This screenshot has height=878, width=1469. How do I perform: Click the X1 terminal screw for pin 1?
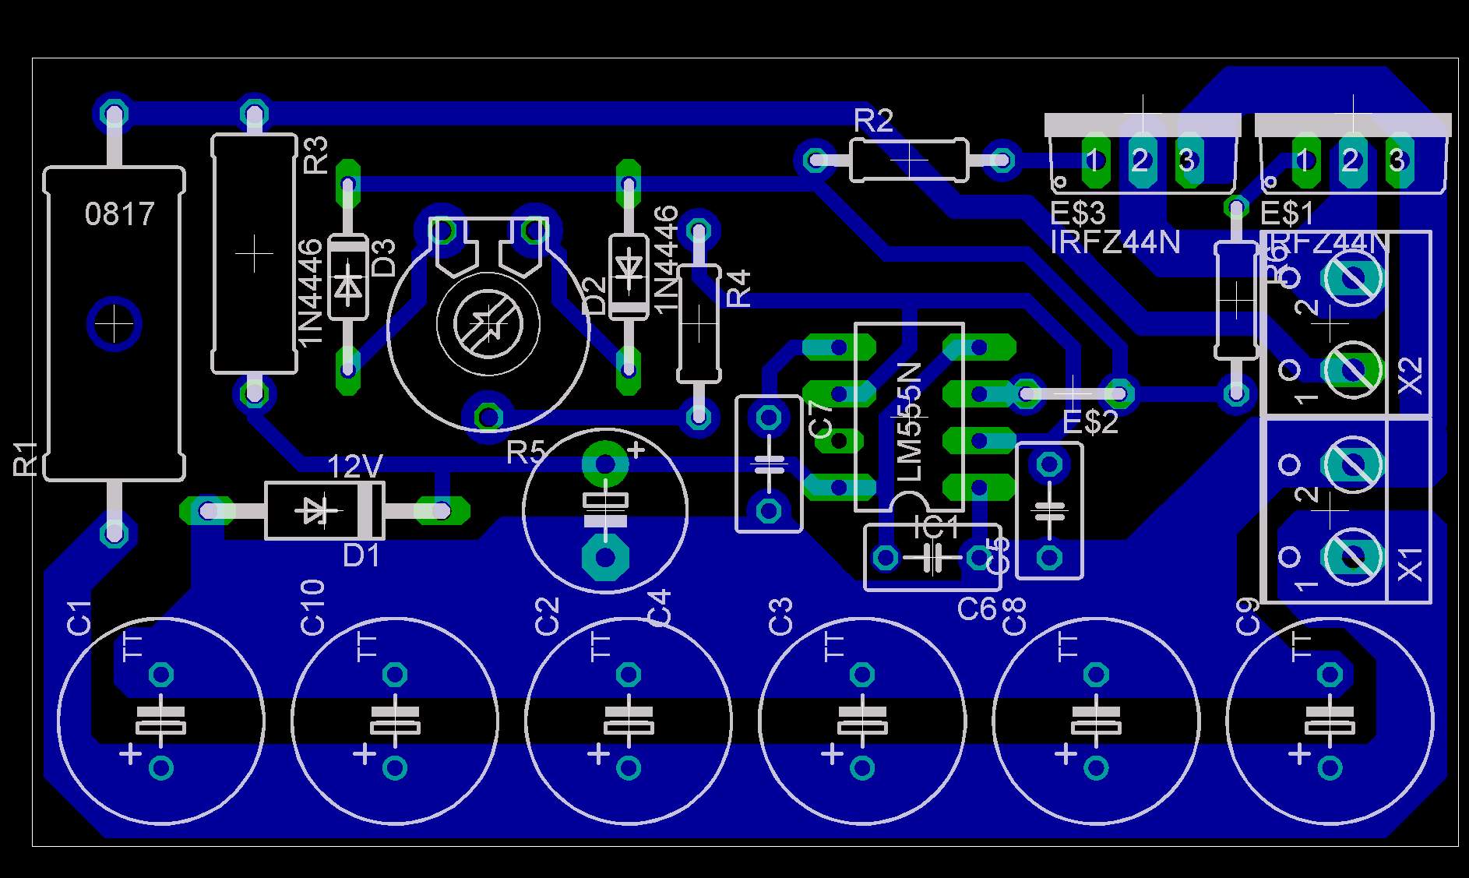(x=1353, y=556)
